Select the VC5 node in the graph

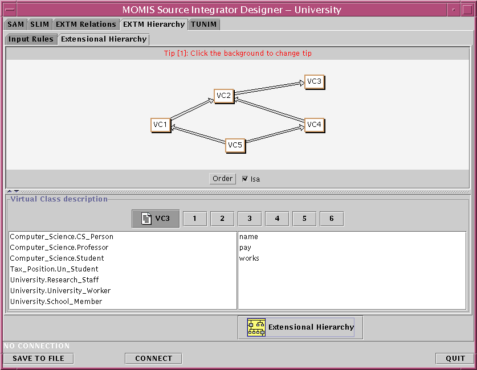(235, 146)
